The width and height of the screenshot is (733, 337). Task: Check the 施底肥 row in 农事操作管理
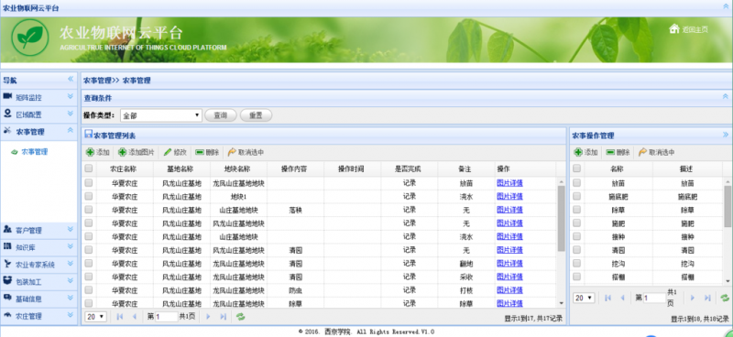pyautogui.click(x=577, y=196)
